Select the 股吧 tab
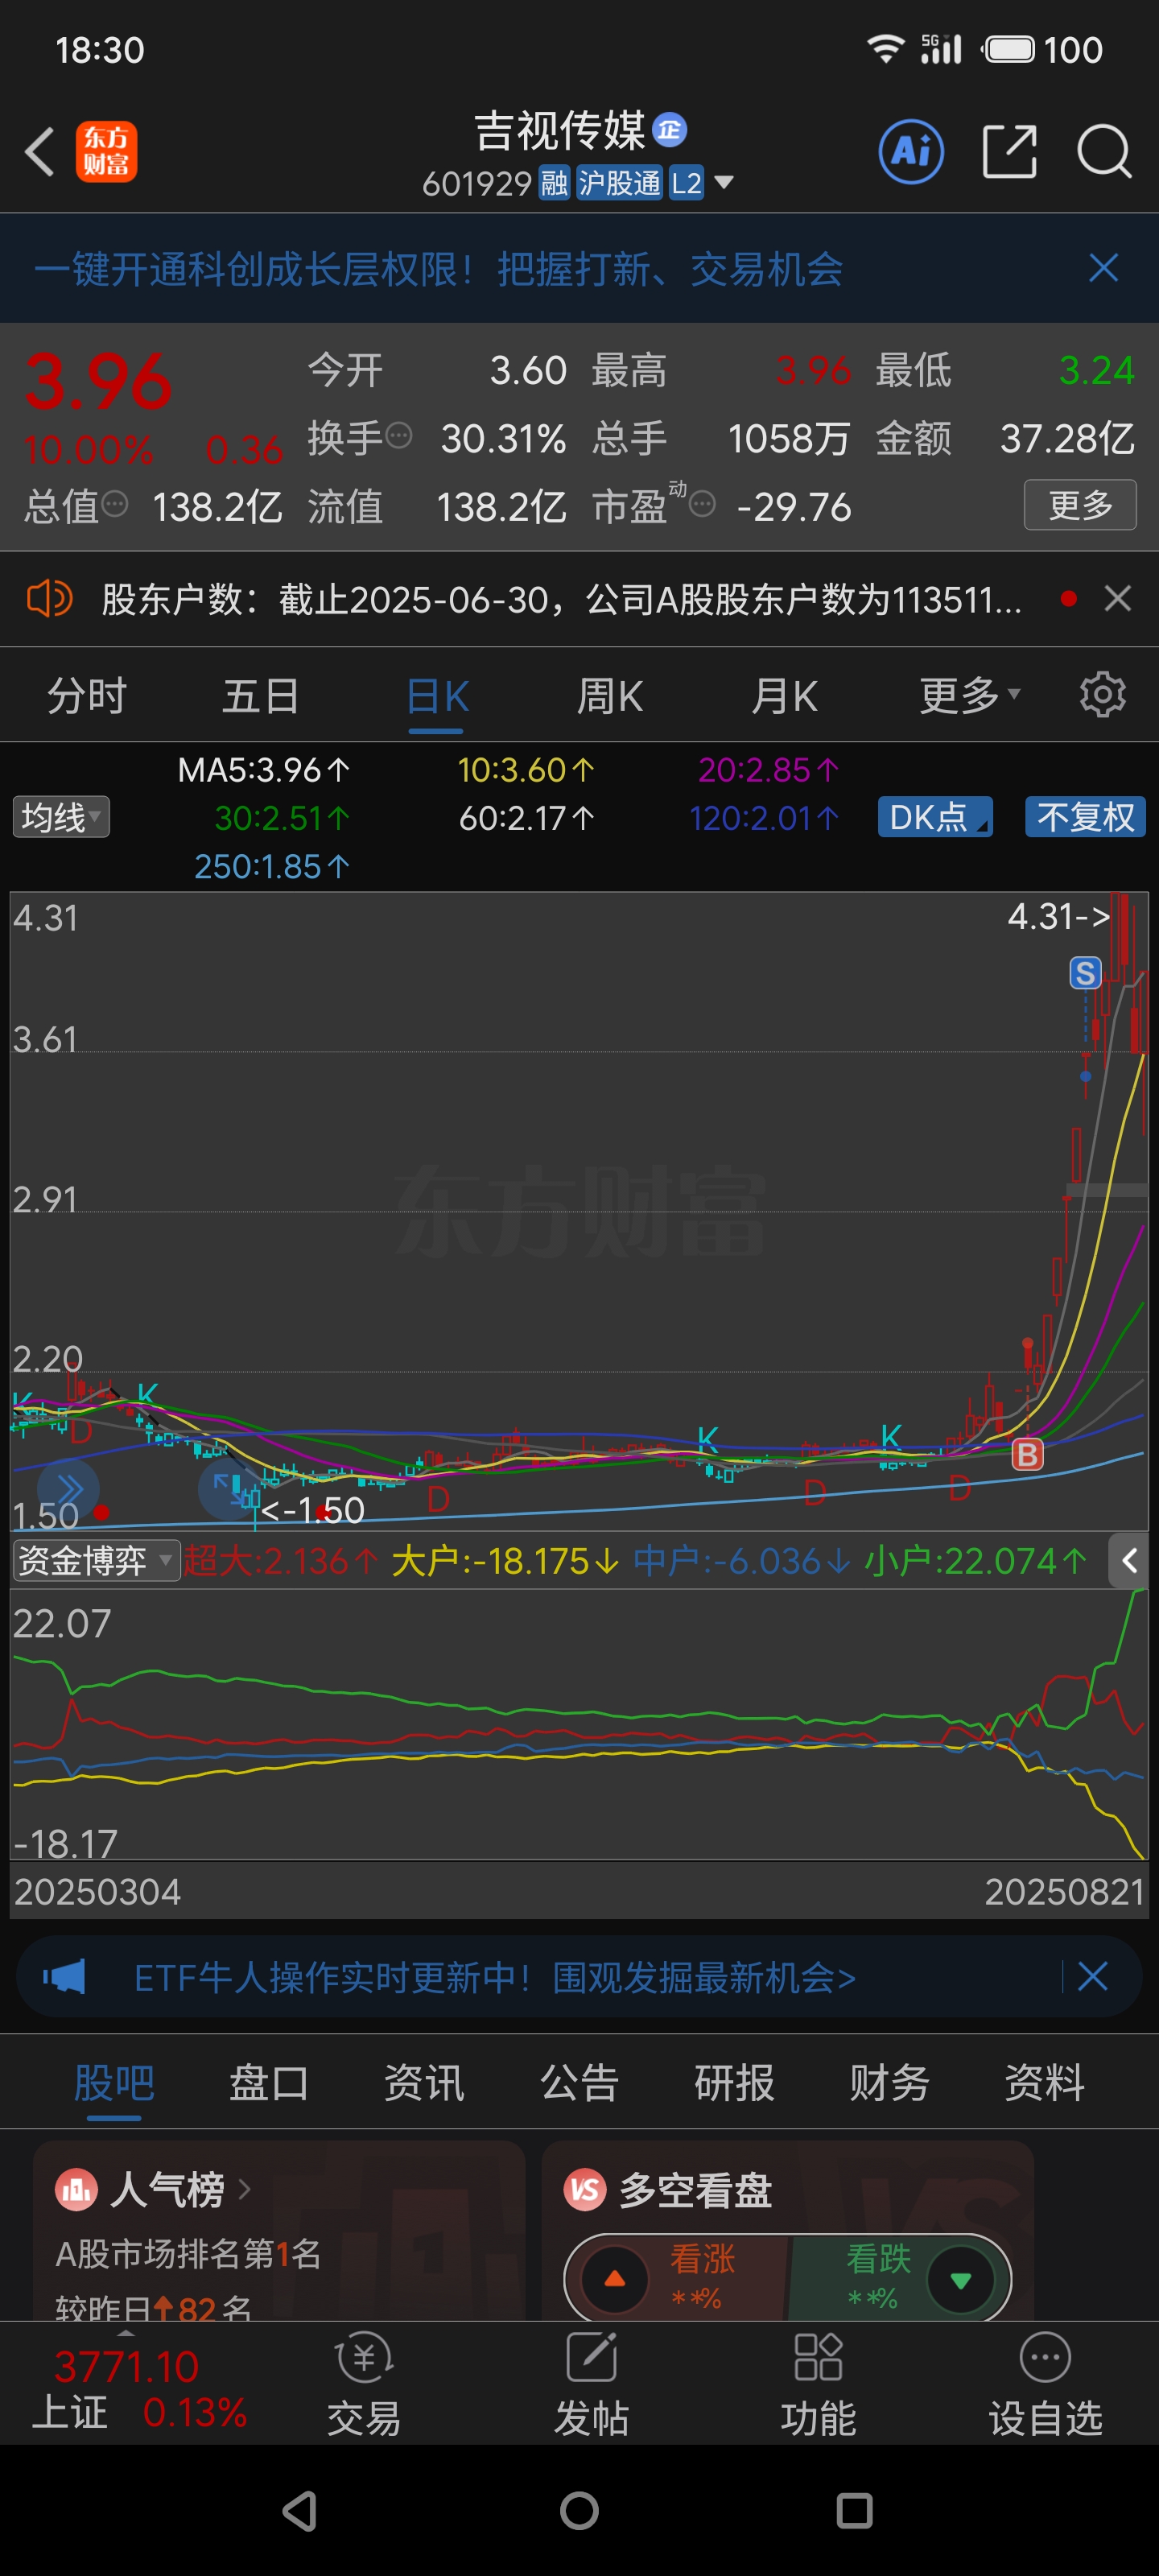Image resolution: width=1159 pixels, height=2576 pixels. click(x=114, y=2084)
